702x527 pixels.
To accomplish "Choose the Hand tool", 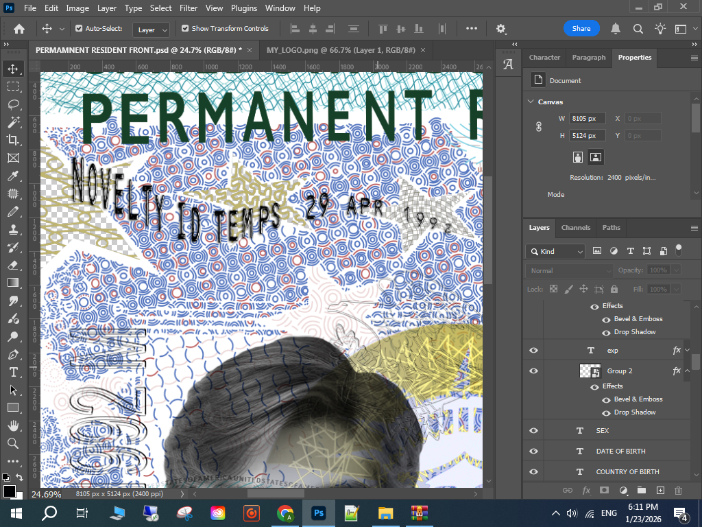I will [13, 425].
